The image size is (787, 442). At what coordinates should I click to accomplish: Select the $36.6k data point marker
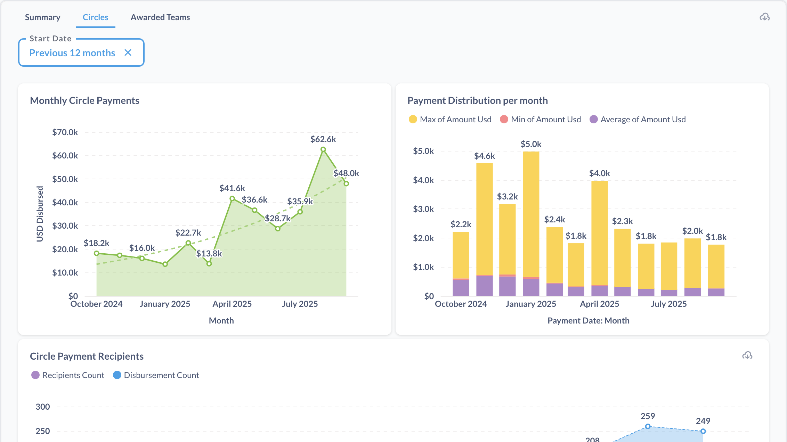pyautogui.click(x=255, y=210)
